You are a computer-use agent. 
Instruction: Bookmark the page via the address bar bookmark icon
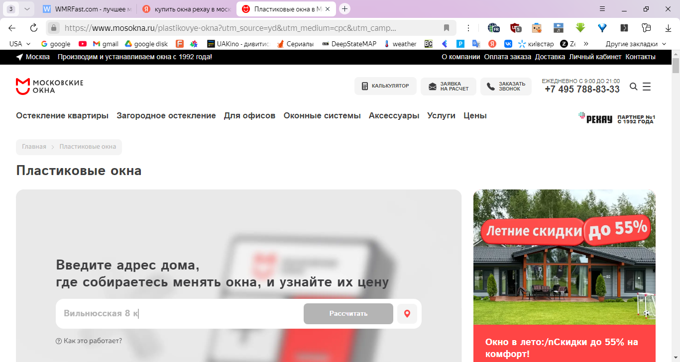[447, 28]
